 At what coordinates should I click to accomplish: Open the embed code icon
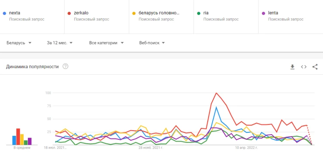tap(304, 67)
